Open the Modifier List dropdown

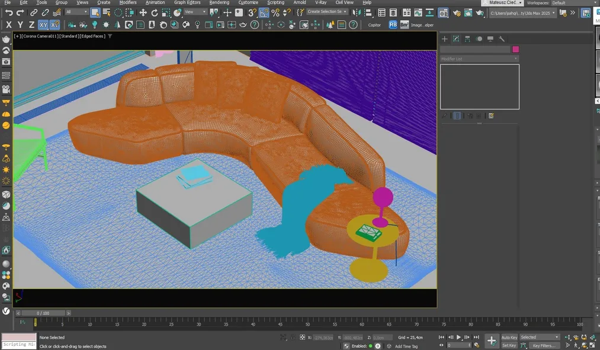click(x=480, y=58)
